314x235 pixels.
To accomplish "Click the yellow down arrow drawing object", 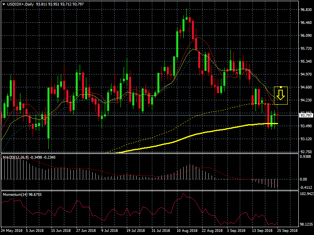I will [x=280, y=94].
